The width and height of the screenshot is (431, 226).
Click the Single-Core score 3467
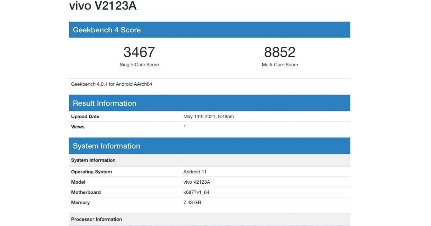click(139, 52)
